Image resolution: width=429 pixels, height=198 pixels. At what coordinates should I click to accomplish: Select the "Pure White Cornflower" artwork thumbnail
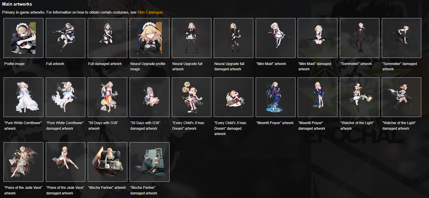coord(23,97)
